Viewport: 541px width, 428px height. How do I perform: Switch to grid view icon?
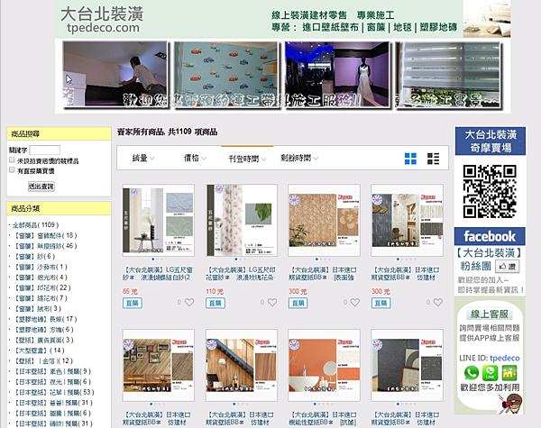coord(410,159)
